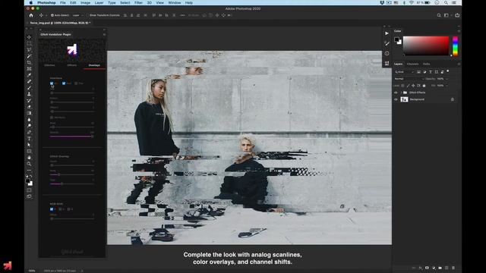This screenshot has width=486, height=273.
Task: Open Auto-Select Layer dropdown in options bar
Action: [77, 15]
